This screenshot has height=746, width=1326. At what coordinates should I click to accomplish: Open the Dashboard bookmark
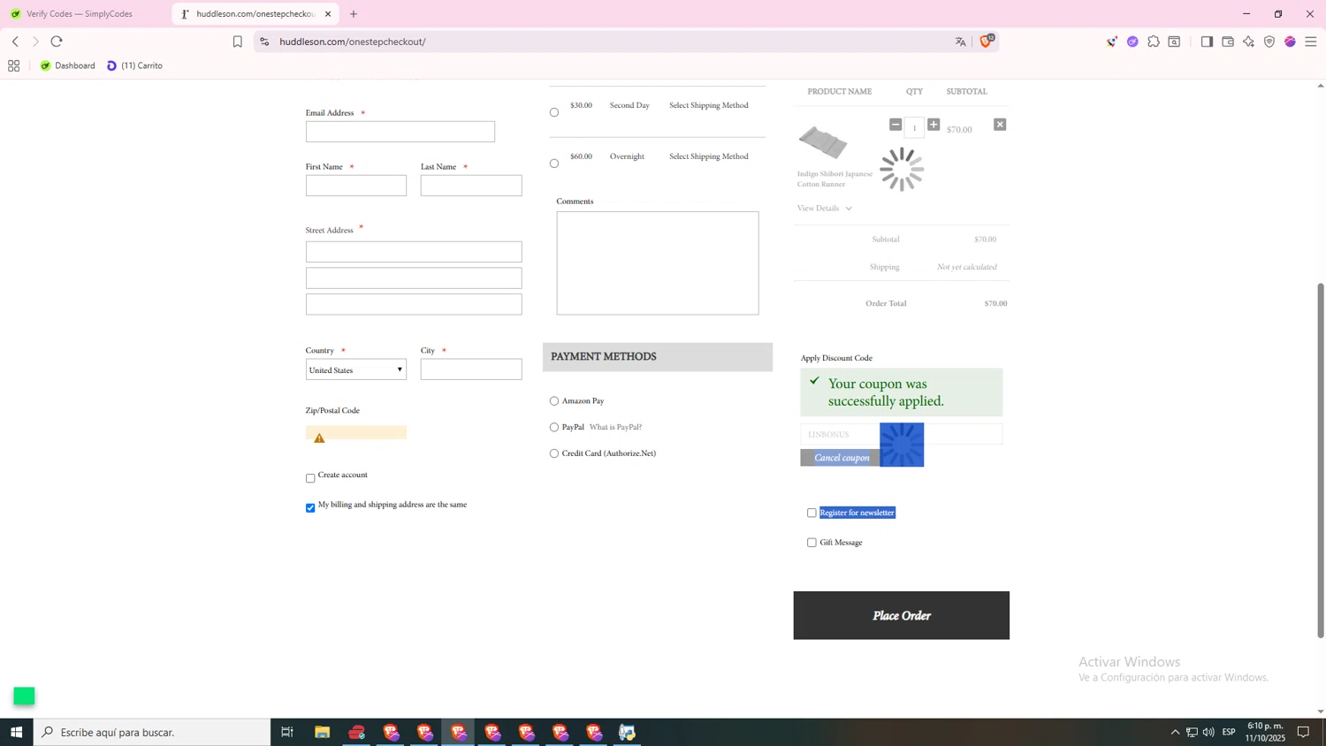tap(68, 65)
